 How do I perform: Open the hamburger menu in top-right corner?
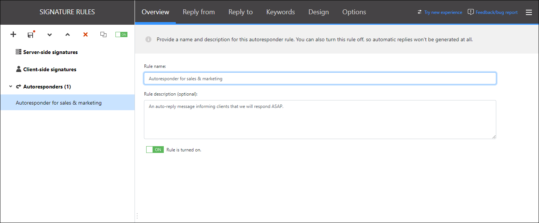(x=529, y=12)
